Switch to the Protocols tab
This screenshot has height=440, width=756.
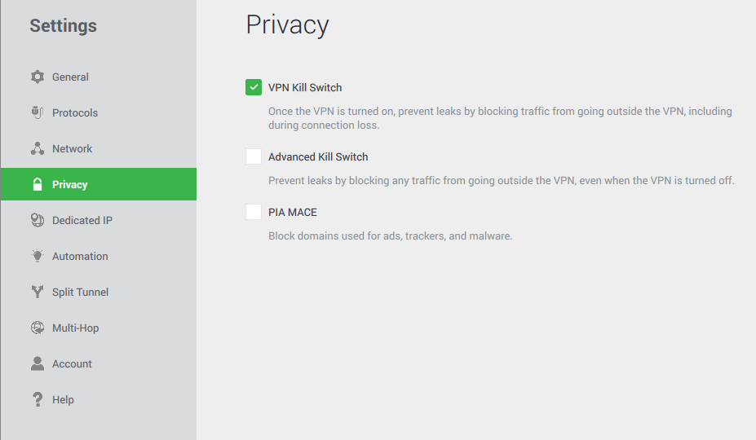click(75, 113)
